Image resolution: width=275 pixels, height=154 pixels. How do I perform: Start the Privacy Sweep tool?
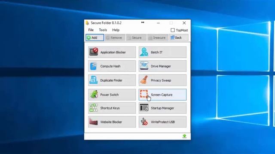point(162,80)
